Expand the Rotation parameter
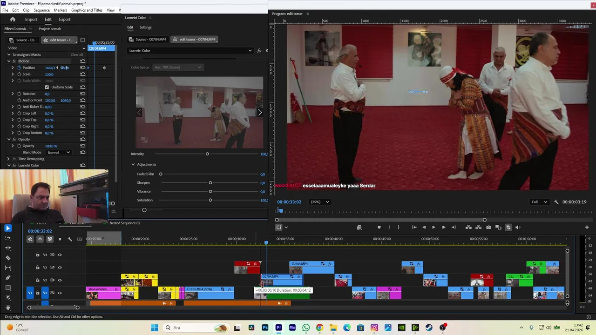Screen dimensions: 596x335 [x=13, y=94]
